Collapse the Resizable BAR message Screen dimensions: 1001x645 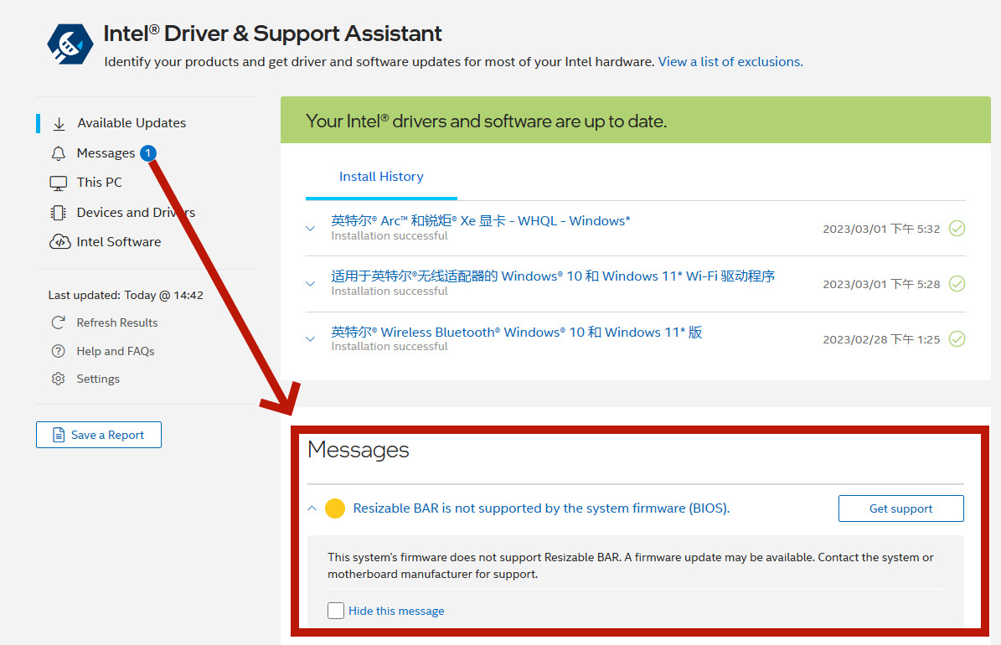pos(312,508)
